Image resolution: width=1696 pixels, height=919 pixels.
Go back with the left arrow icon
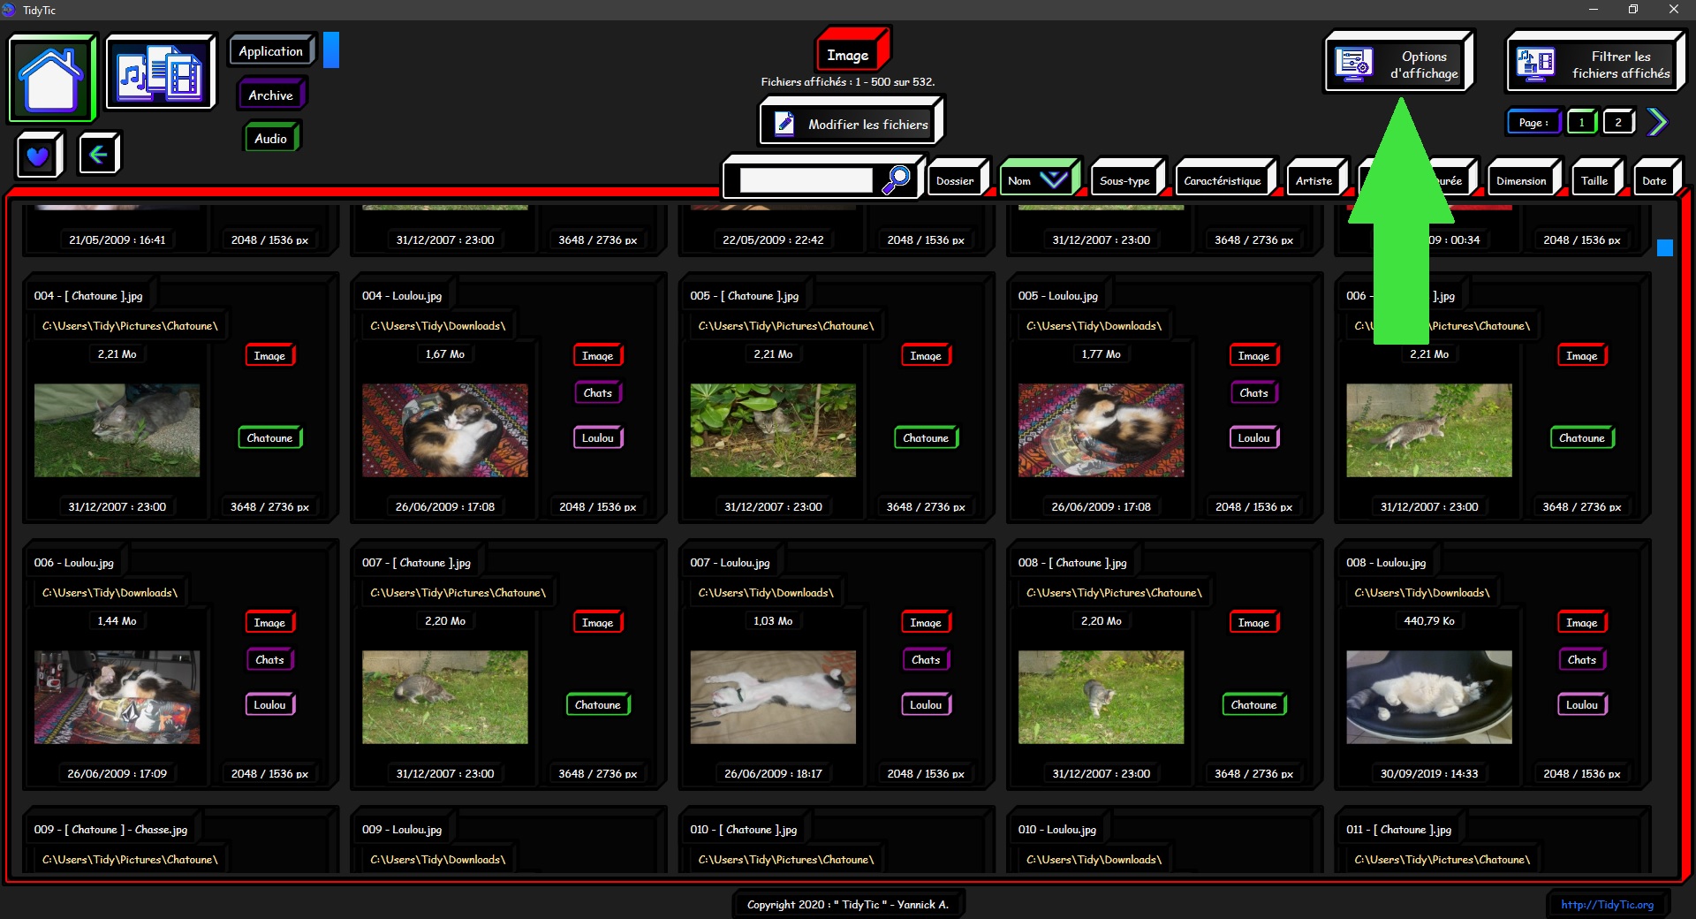(98, 155)
